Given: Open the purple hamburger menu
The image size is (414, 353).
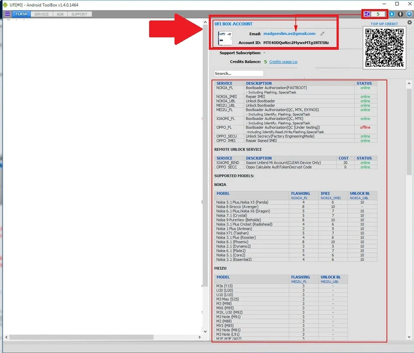Looking at the screenshot, I should [x=7, y=14].
